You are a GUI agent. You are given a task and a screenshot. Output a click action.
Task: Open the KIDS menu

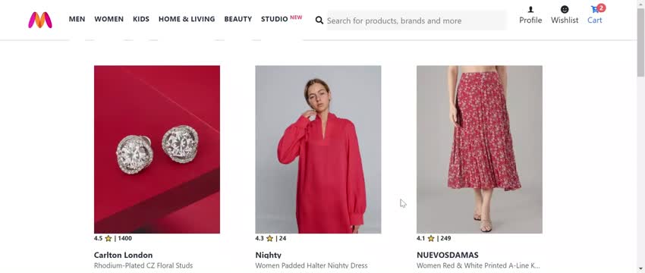point(141,19)
